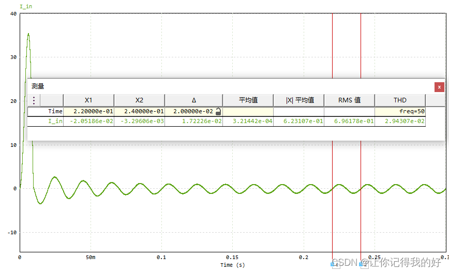
Task: Select the I_in row label
Action: [x=55, y=121]
